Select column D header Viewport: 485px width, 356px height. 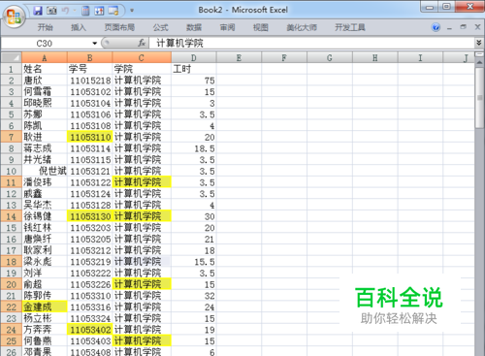[x=194, y=57]
